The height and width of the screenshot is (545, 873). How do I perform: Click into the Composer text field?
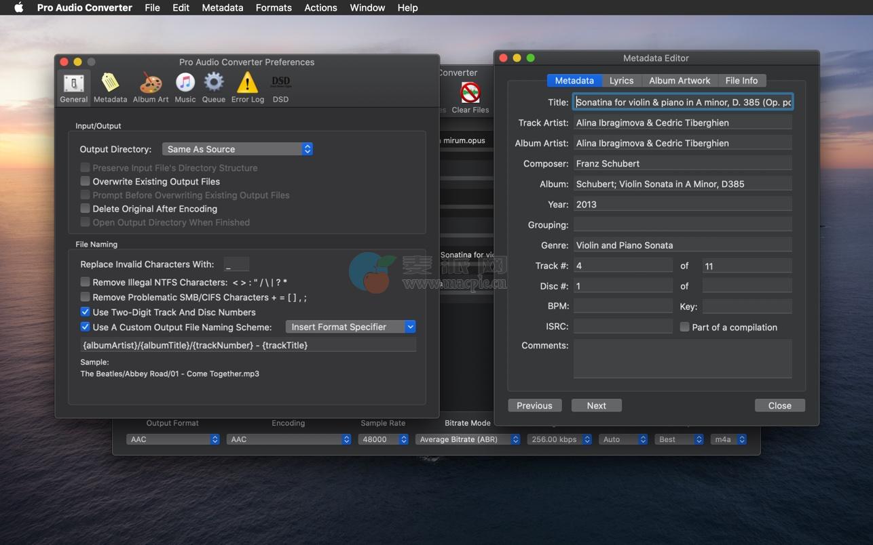682,163
